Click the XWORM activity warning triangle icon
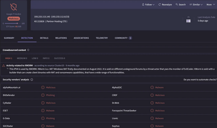The image size is (217, 128). tap(4, 66)
